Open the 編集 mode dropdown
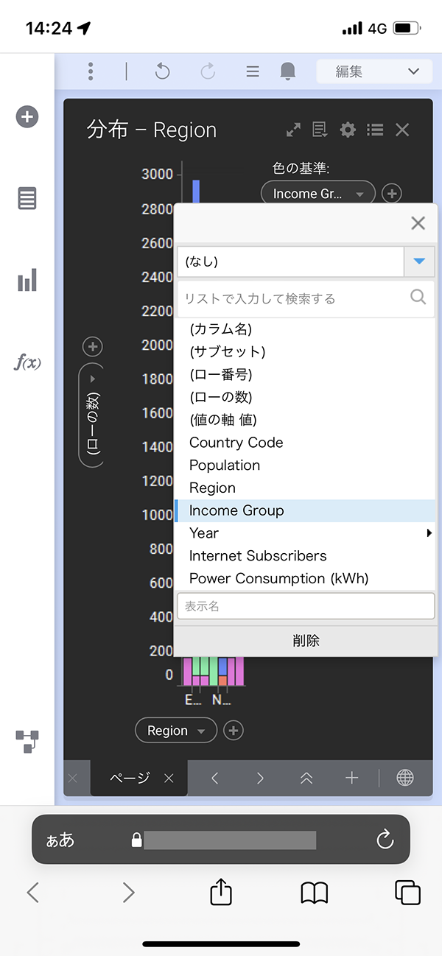 tap(374, 71)
